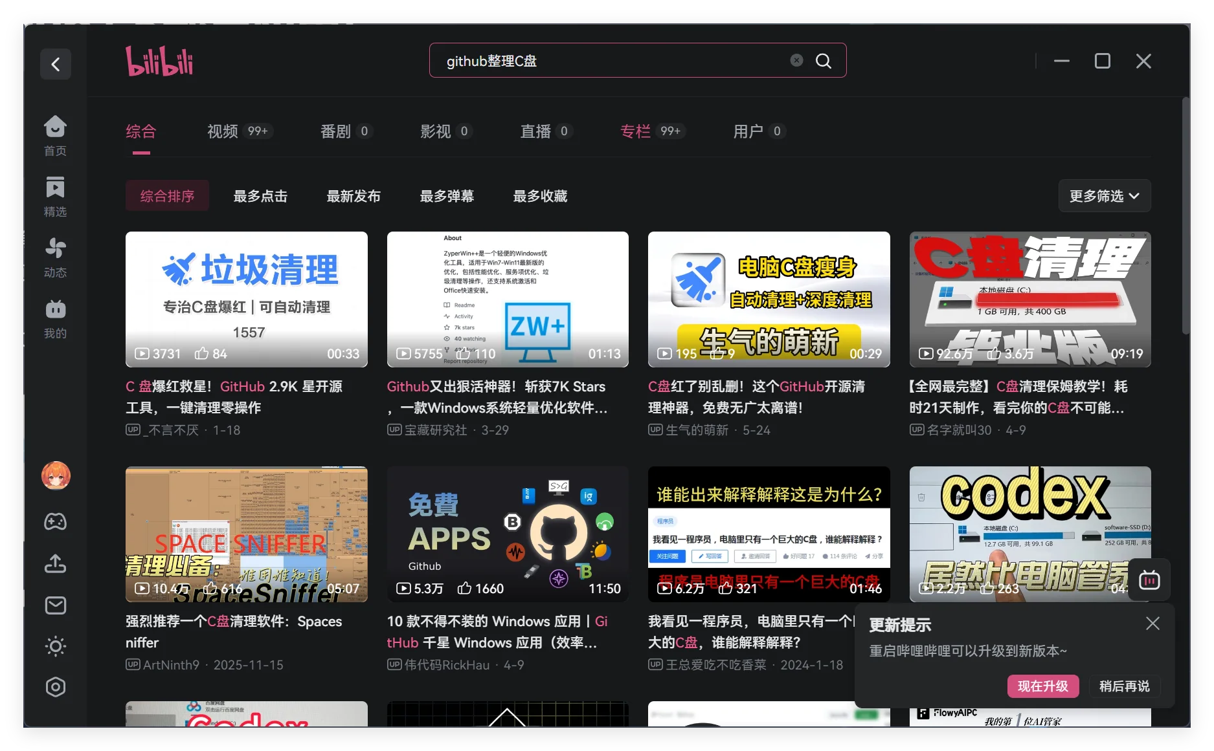Viewport: 1214px width, 751px height.
Task: Maximize the bilibili window
Action: coord(1103,61)
